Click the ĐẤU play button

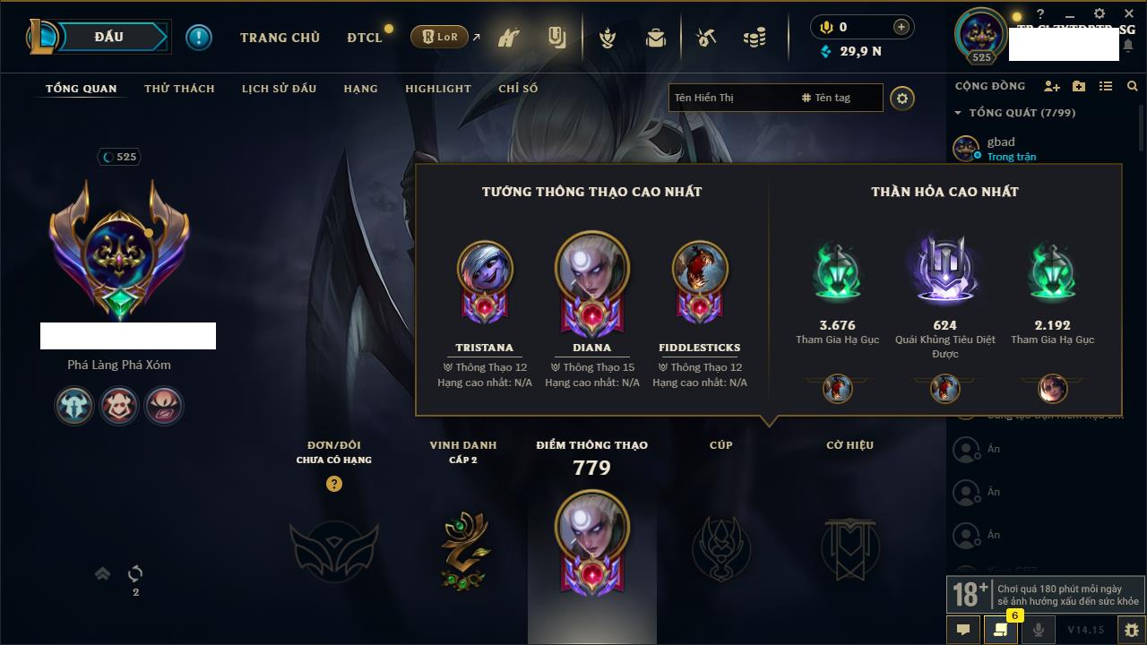tap(109, 37)
